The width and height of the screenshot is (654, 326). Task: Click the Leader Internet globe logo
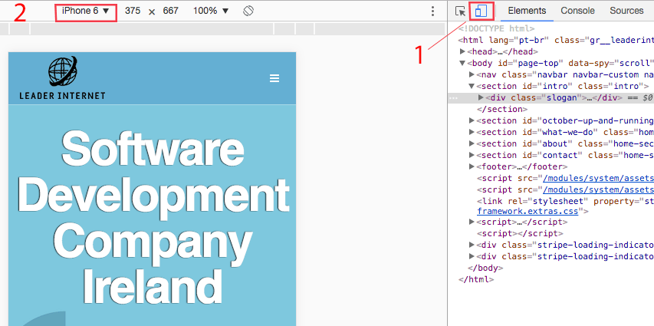click(63, 71)
